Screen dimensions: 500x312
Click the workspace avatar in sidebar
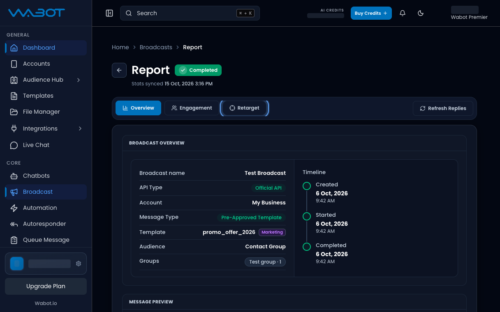(x=17, y=264)
